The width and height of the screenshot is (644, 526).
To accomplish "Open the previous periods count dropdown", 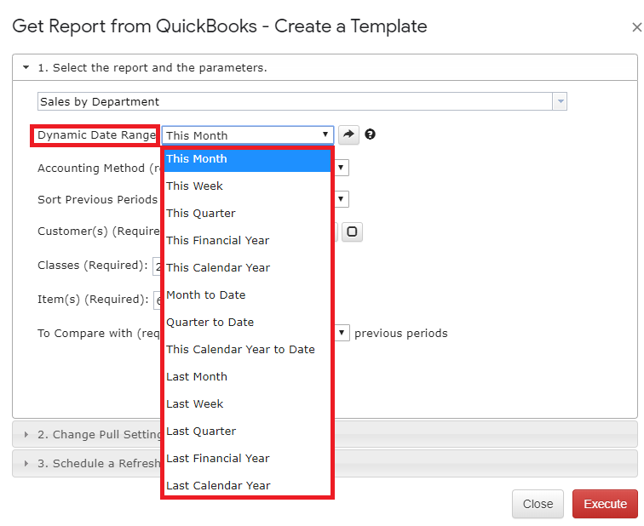I will coord(342,333).
